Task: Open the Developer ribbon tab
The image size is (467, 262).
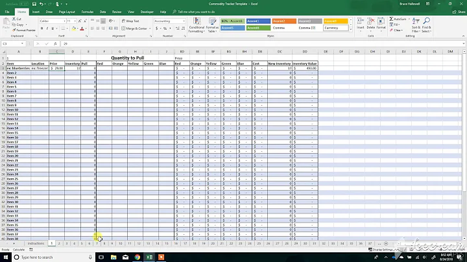Action: tap(147, 12)
